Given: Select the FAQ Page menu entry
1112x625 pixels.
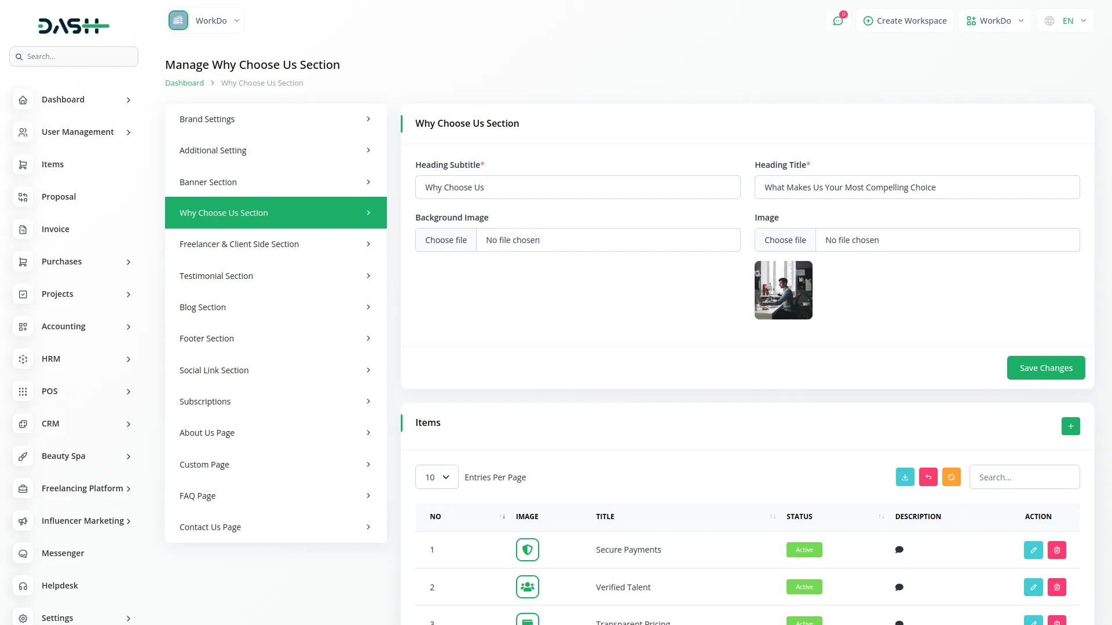Looking at the screenshot, I should coord(276,495).
